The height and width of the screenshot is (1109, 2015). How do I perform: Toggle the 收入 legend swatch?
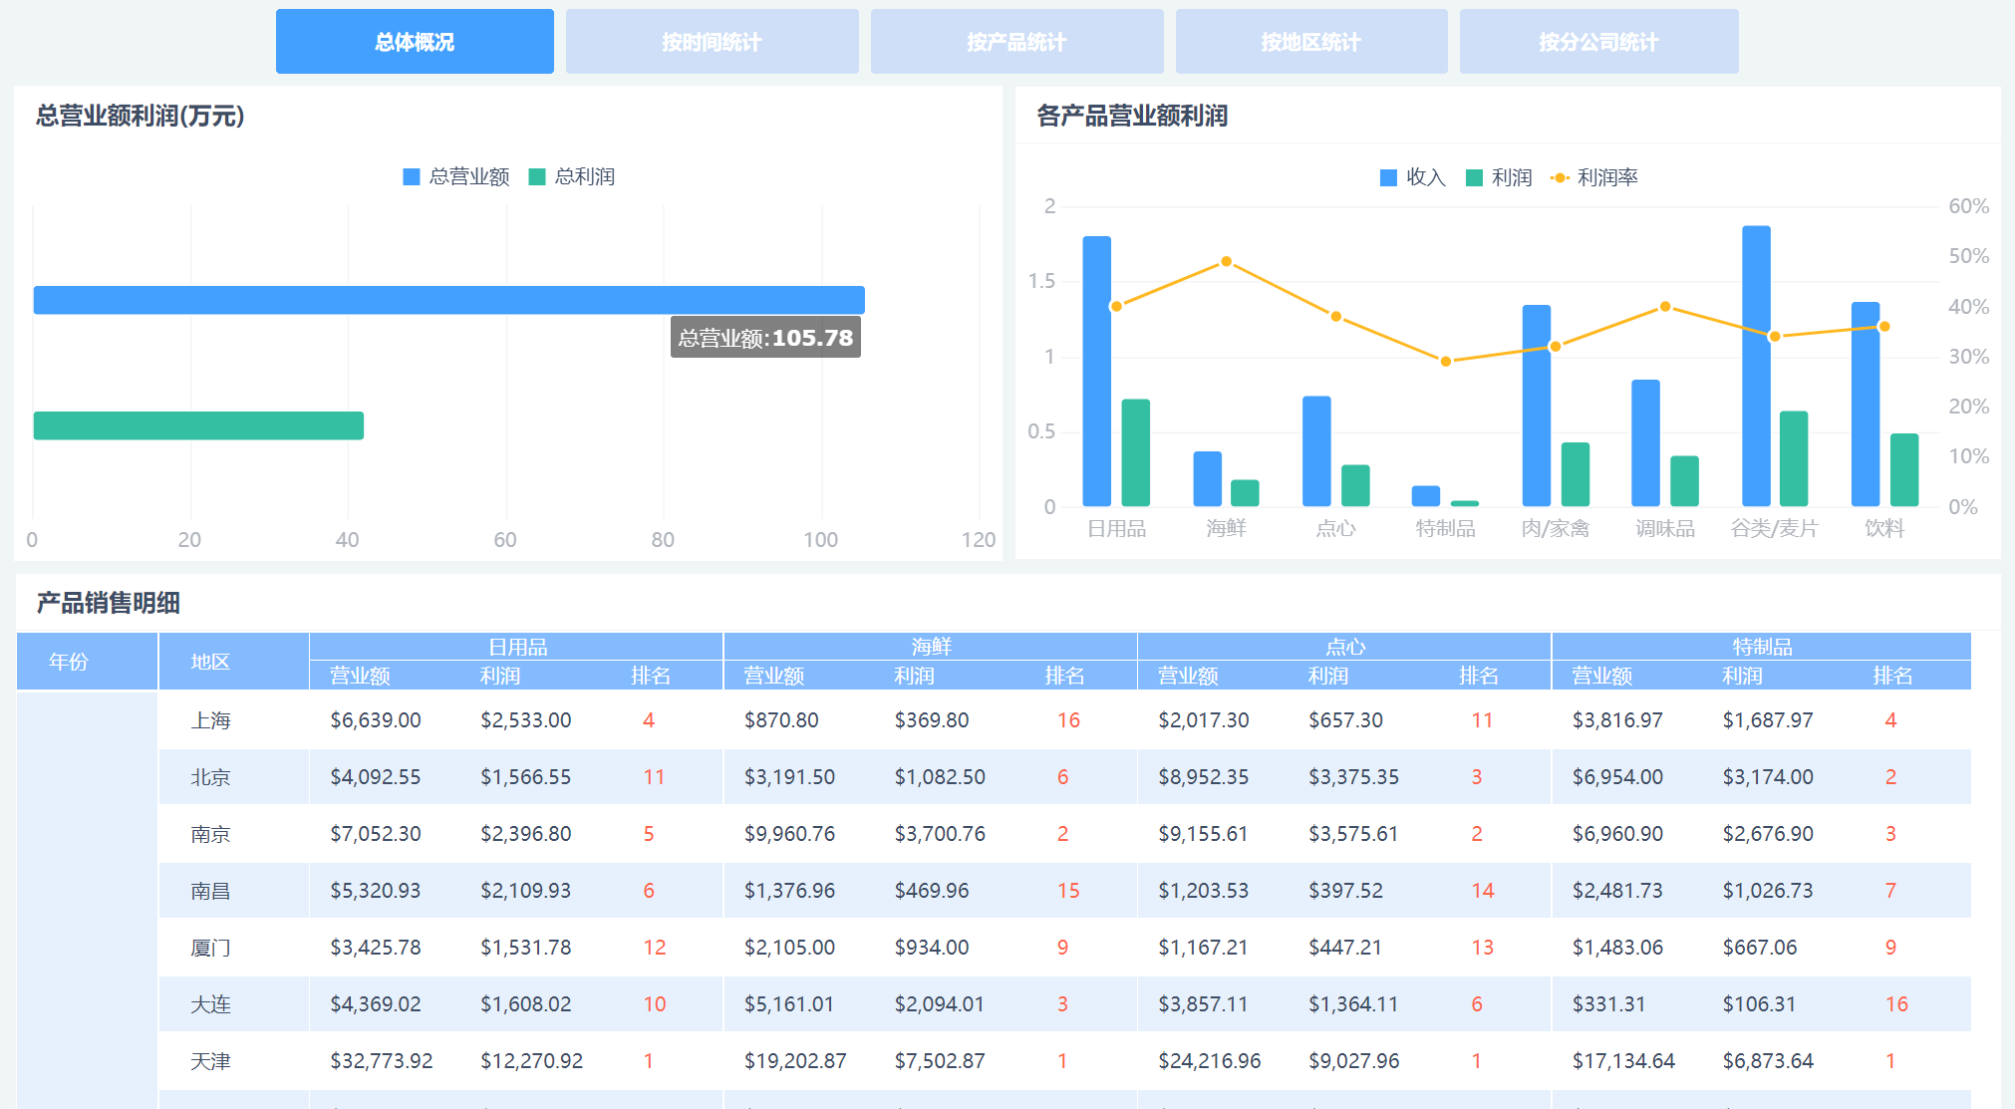[x=1388, y=178]
